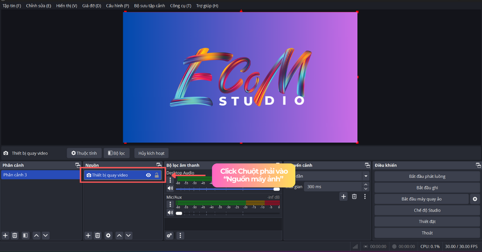Mute Desktop Audio speaker icon
The width and height of the screenshot is (482, 252).
click(x=170, y=188)
